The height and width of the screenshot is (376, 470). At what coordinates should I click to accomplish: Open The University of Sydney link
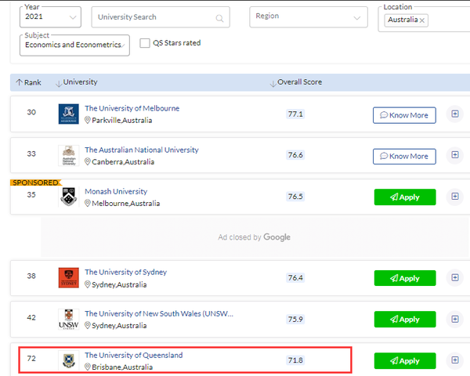pos(125,273)
